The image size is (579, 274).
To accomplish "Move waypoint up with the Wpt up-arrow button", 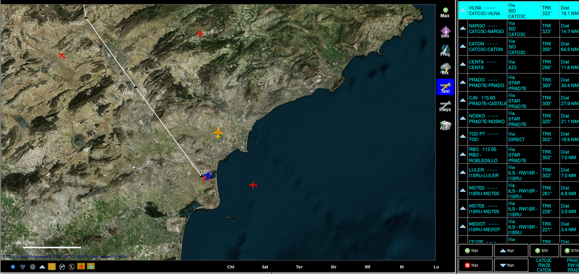I will click(511, 250).
